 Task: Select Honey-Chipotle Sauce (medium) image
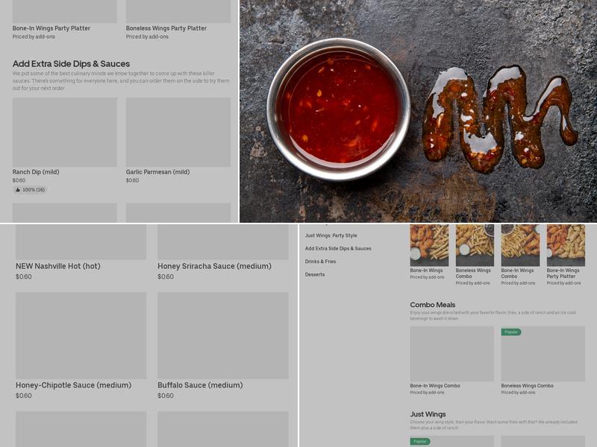click(81, 335)
